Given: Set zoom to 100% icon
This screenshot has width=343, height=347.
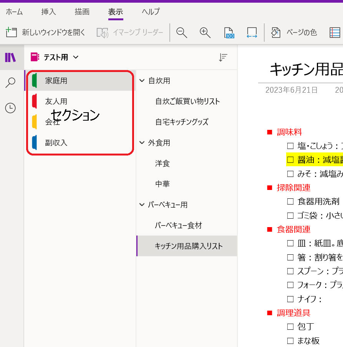Looking at the screenshot, I should click(229, 33).
